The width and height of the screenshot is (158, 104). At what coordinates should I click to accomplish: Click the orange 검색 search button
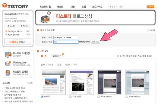tap(151, 7)
